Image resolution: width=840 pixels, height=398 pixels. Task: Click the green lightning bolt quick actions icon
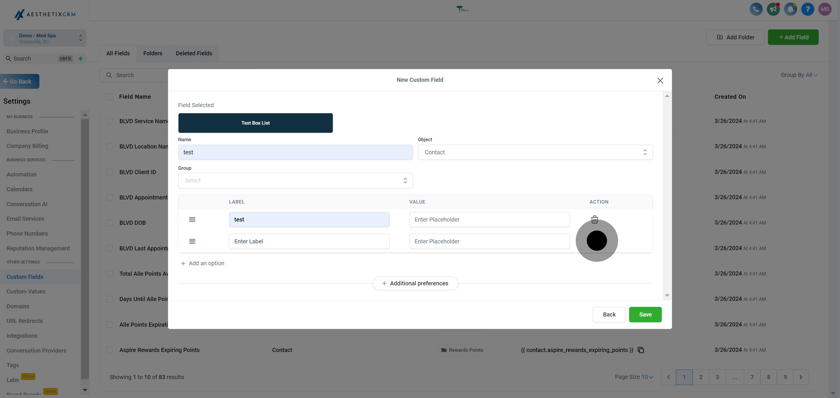80,59
